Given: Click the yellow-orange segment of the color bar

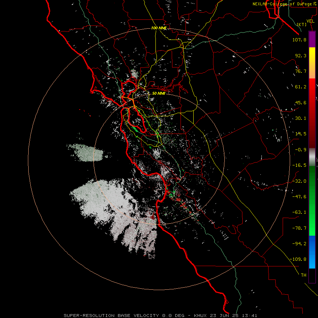Looking at the screenshot, I should 312,63.
